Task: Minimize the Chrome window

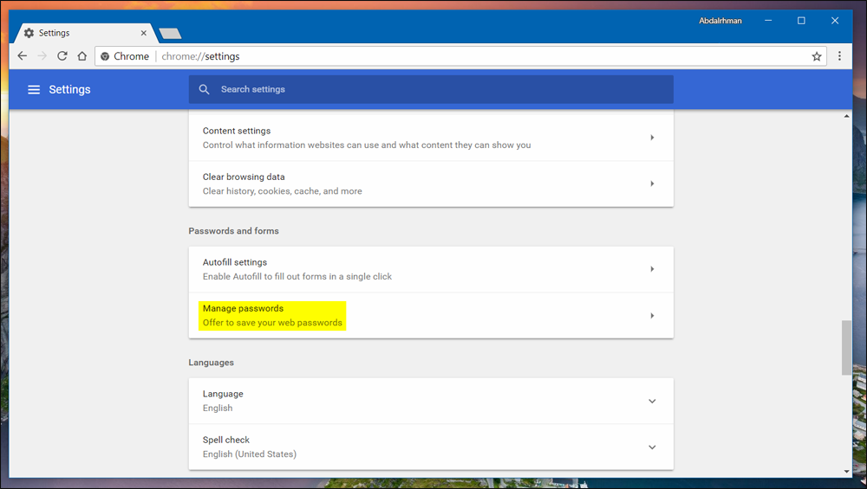Action: pos(768,21)
